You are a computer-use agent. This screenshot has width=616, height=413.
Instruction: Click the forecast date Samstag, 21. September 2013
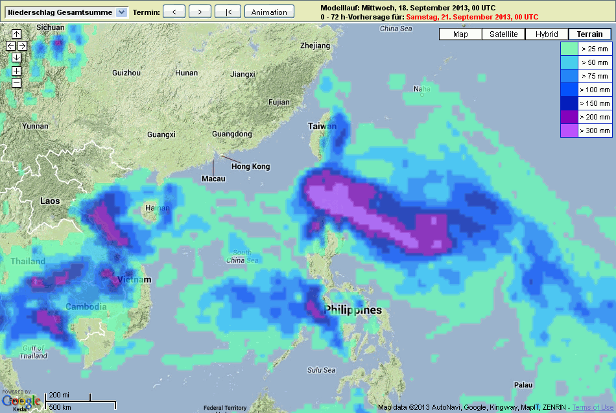(x=472, y=17)
